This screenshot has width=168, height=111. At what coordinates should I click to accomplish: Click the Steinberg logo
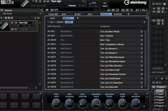(x=135, y=3)
